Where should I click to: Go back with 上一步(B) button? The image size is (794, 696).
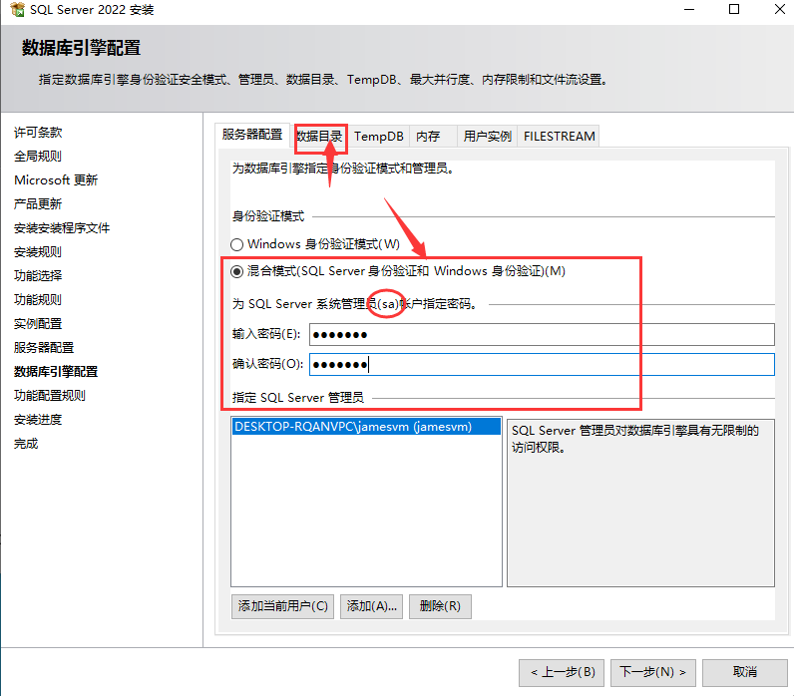(562, 673)
